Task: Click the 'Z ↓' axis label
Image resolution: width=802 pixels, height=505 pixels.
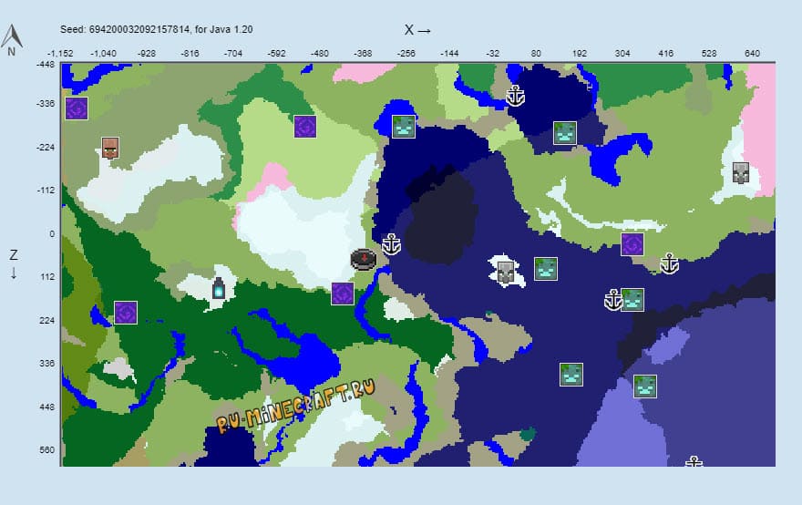Action: [14, 264]
